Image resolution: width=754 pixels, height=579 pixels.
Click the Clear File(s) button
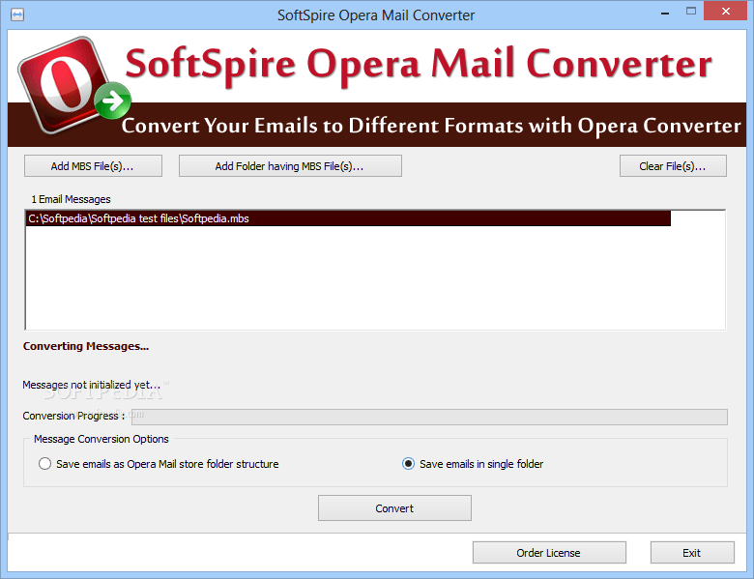point(673,166)
